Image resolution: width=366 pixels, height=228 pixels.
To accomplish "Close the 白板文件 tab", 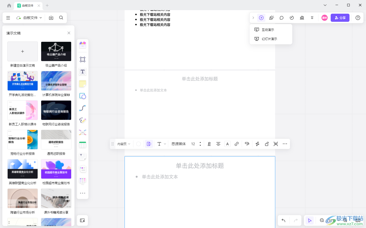I will [x=39, y=5].
